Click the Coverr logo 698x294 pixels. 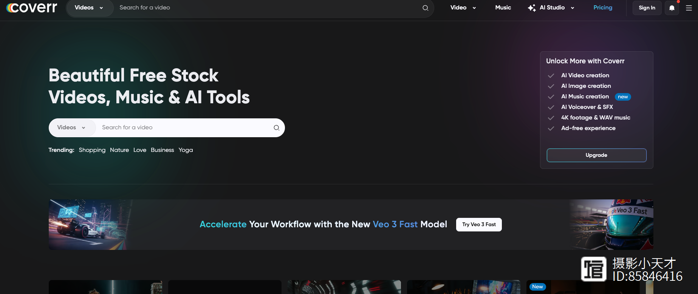pyautogui.click(x=32, y=8)
